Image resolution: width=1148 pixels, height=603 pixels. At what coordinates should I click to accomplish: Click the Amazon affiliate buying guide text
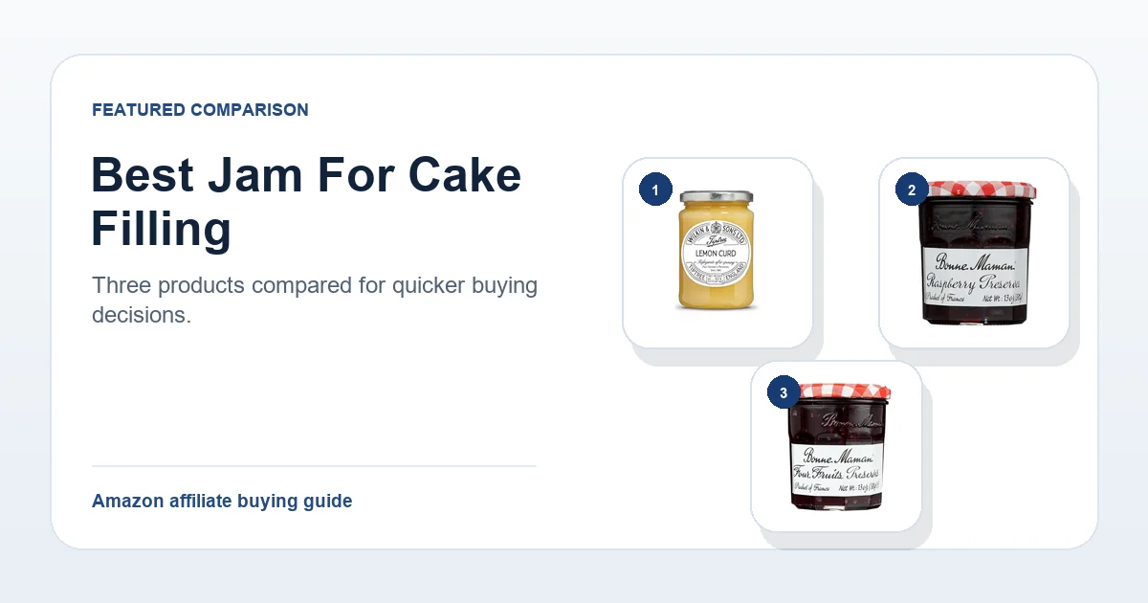coord(222,501)
